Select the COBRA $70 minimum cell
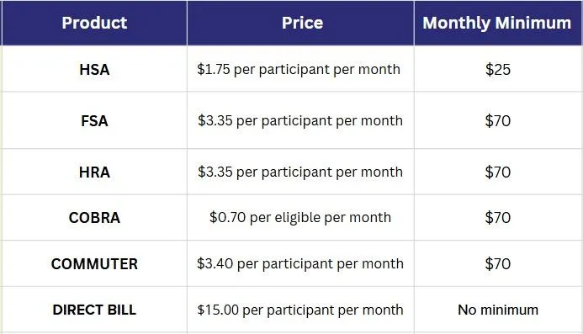This screenshot has height=334, width=583. (498, 218)
